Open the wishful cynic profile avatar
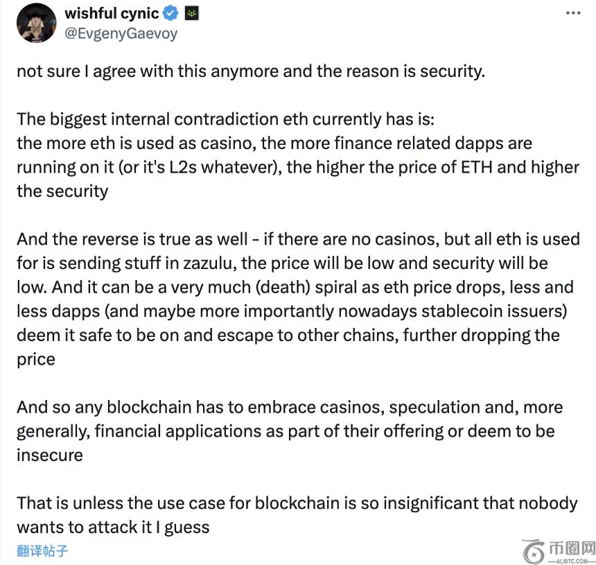Image resolution: width=596 pixels, height=565 pixels. click(x=37, y=23)
